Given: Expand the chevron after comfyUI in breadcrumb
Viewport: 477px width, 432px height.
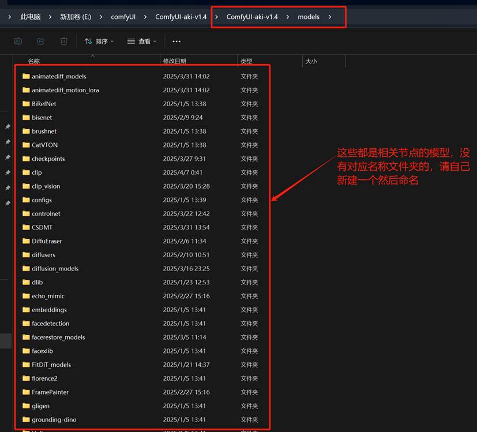Looking at the screenshot, I should pos(145,17).
